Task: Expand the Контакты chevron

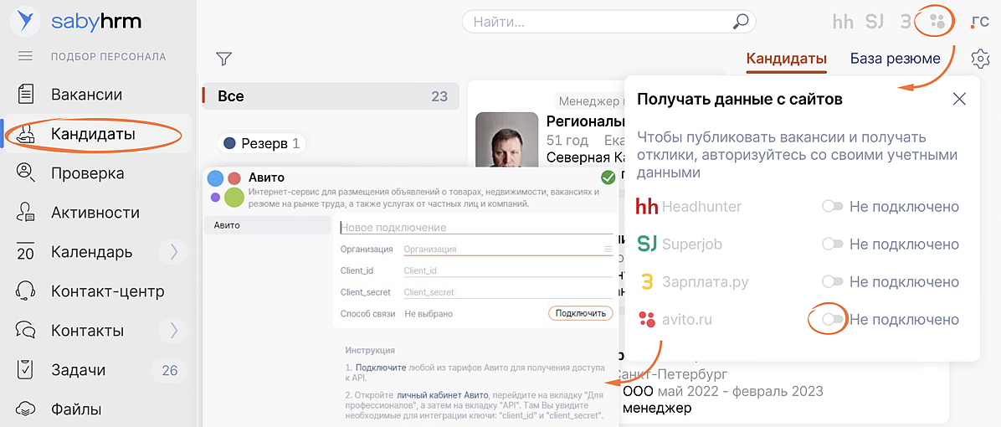Action: pyautogui.click(x=174, y=330)
